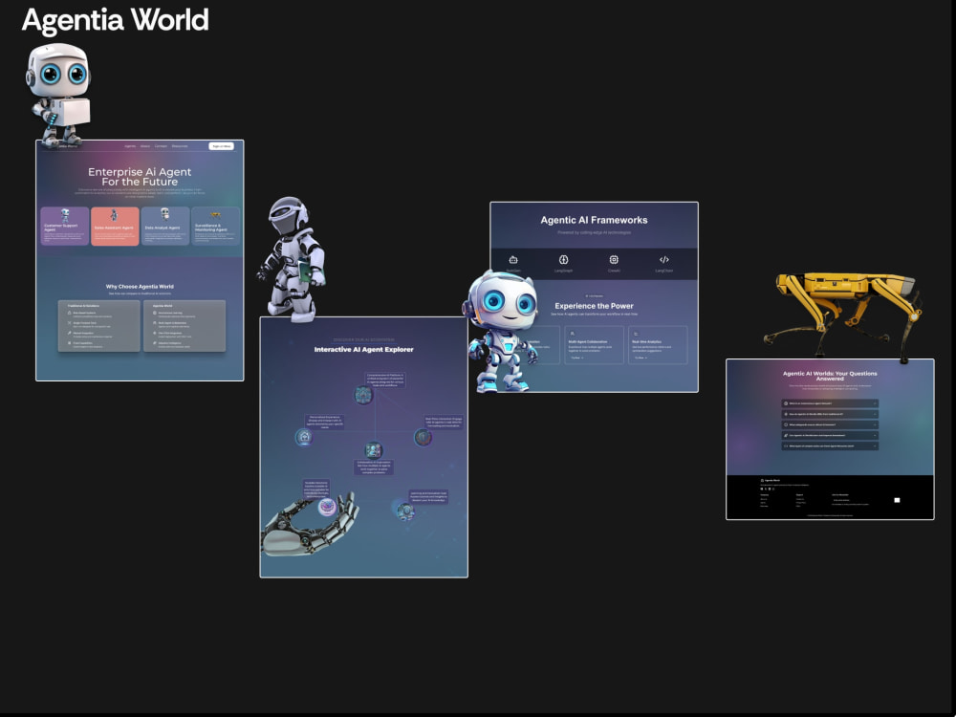956x717 pixels.
Task: Select the Enterprise AI Agent landing page thumbnail heading
Action: (x=140, y=177)
